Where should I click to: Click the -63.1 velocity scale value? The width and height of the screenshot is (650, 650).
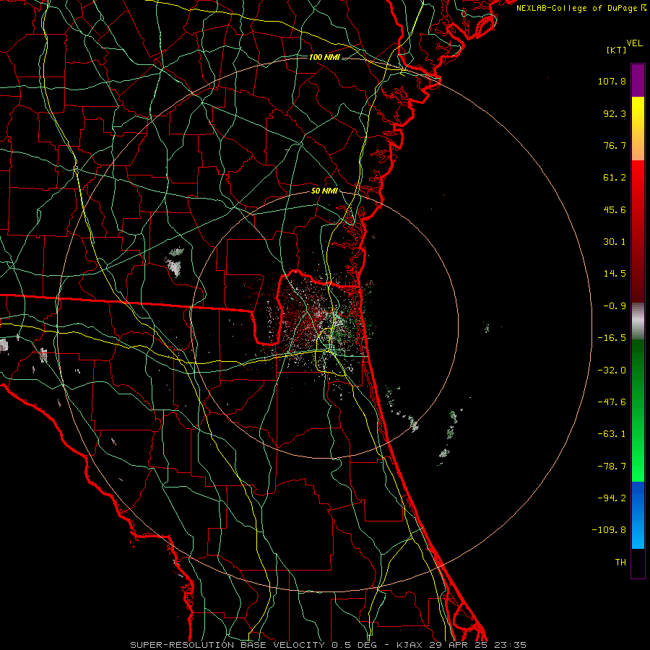(612, 434)
